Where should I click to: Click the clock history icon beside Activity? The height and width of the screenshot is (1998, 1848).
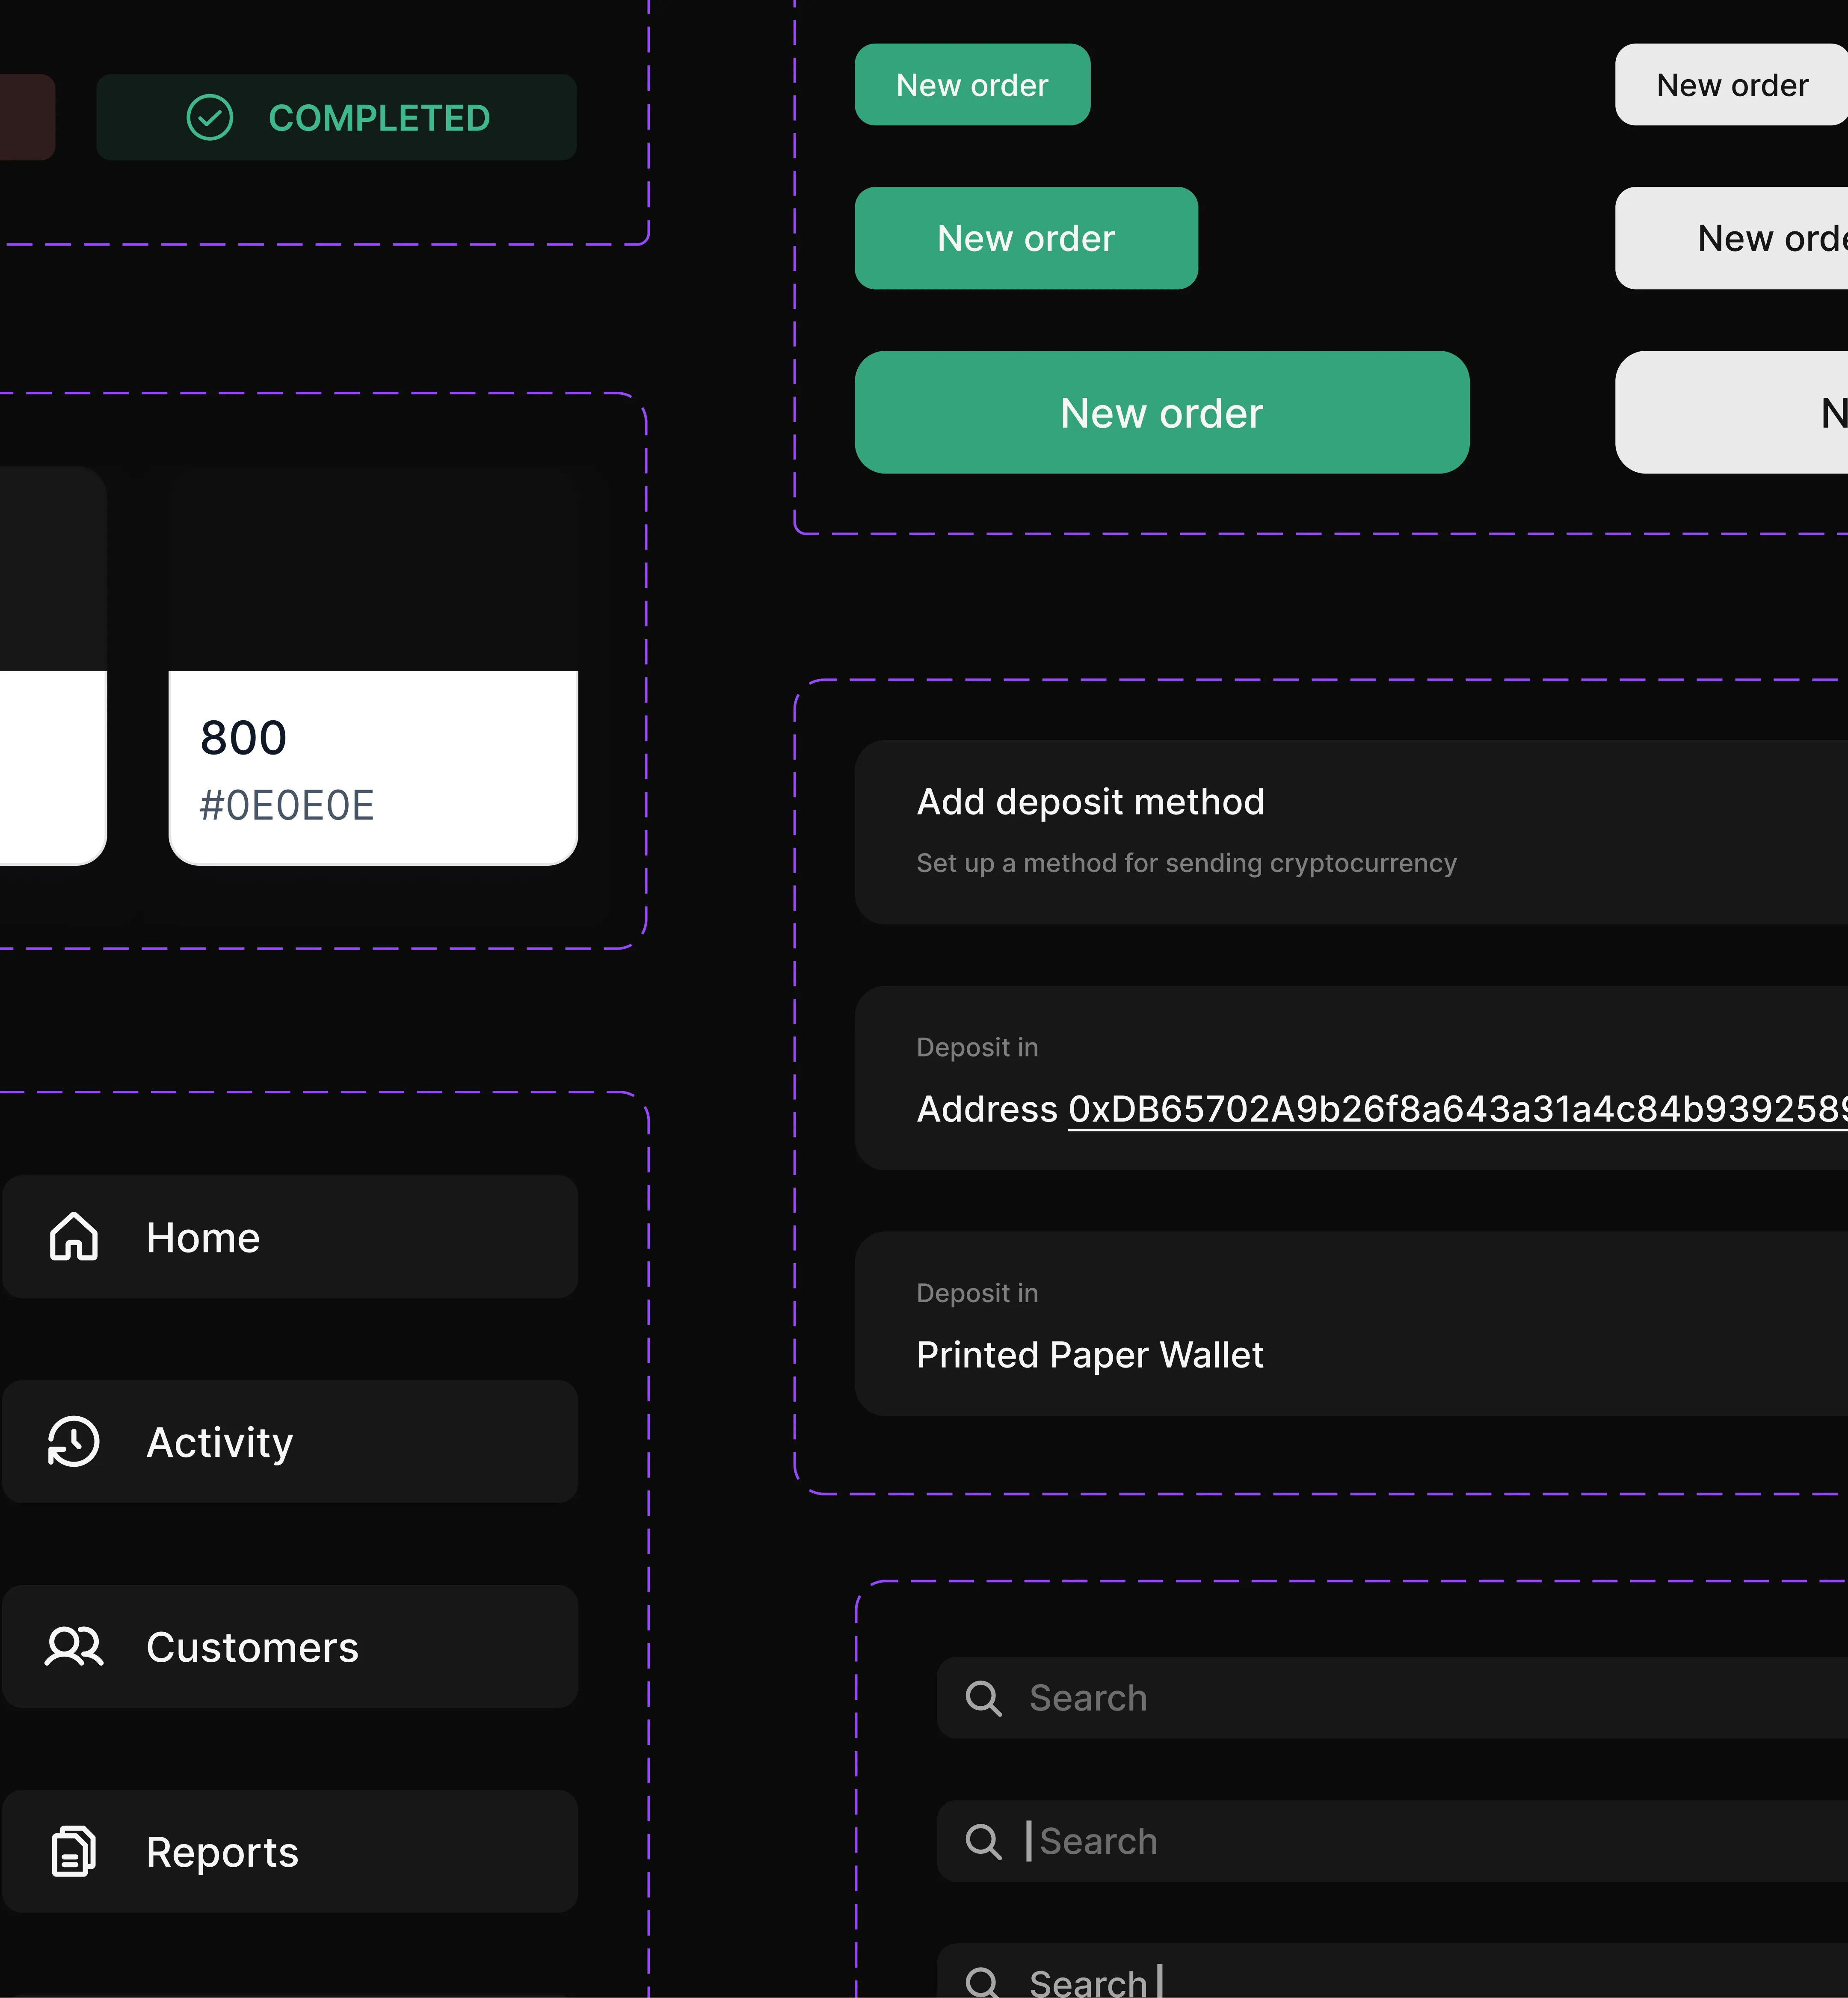(74, 1441)
